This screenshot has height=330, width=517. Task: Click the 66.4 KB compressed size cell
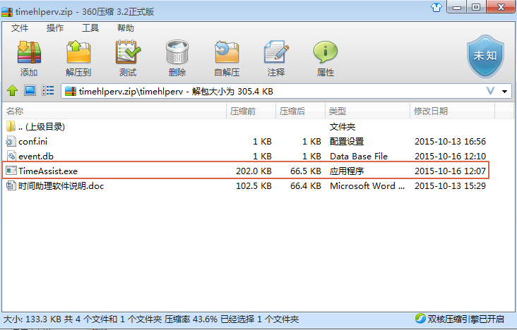[305, 186]
